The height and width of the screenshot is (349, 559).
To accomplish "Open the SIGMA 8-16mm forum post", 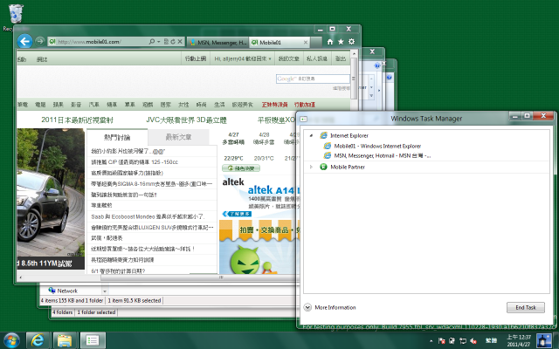I will tap(151, 184).
